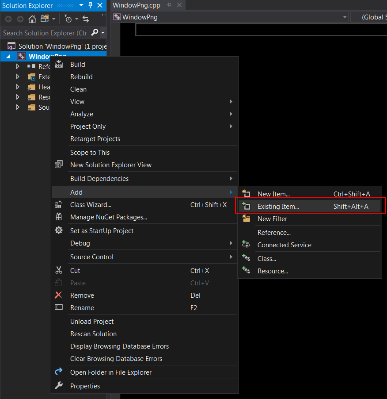Open Class Wizard from context menu
The image size is (387, 399).
144,205
